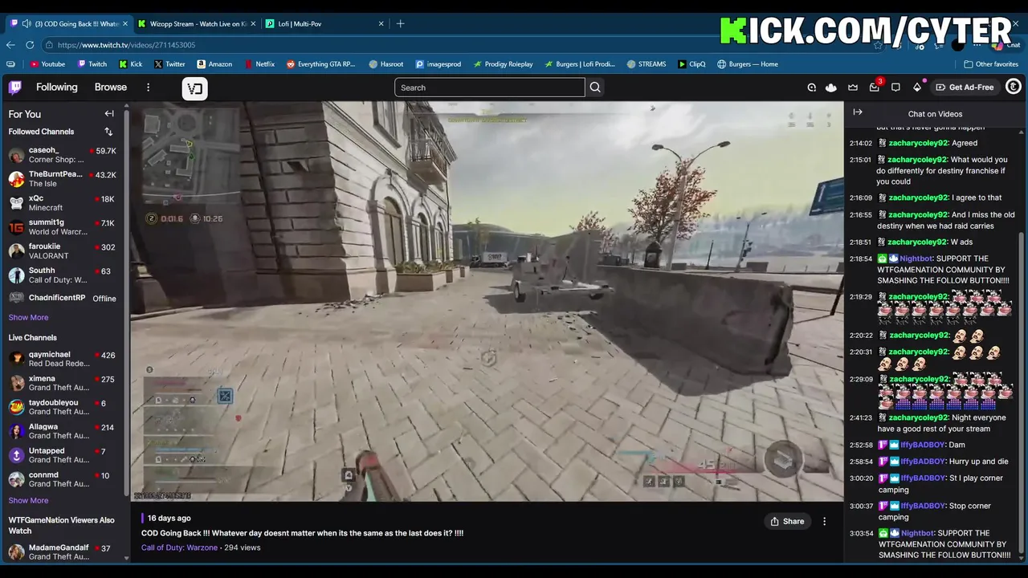Viewport: 1028px width, 578px height.
Task: Open summit1g channel in sidebar
Action: (x=63, y=227)
